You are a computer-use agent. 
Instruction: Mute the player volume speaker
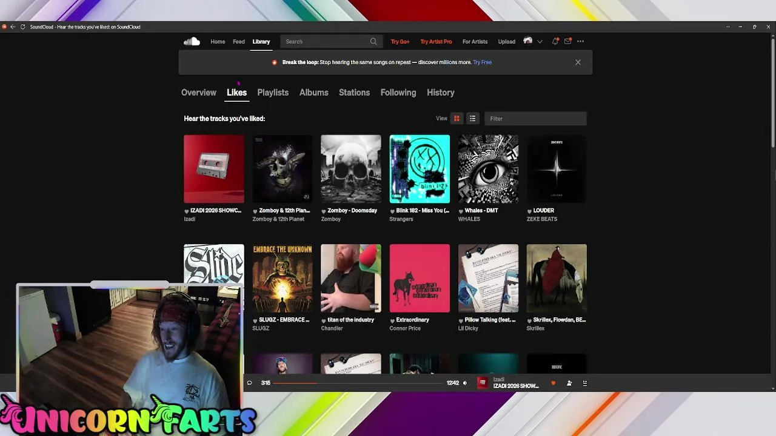click(x=465, y=383)
